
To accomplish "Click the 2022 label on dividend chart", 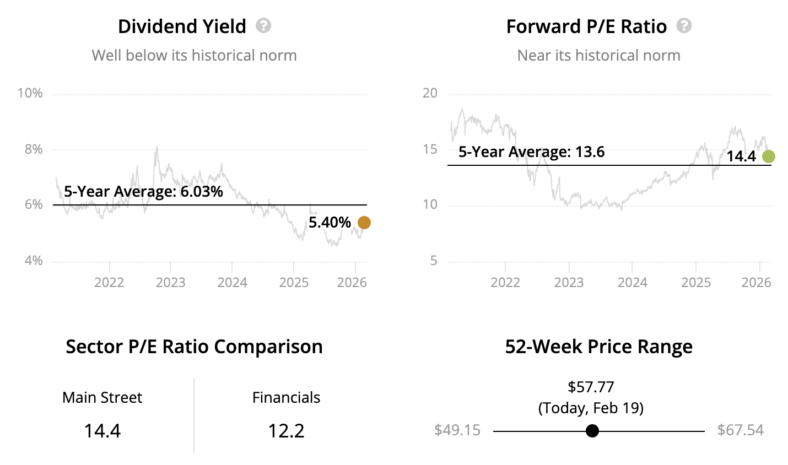I will (109, 283).
